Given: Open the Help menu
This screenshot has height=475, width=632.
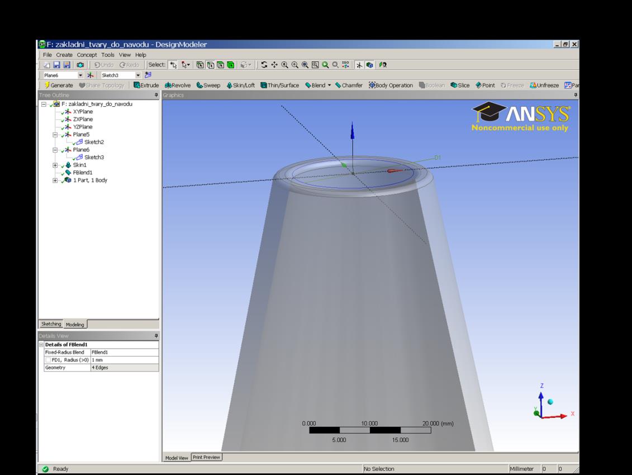Looking at the screenshot, I should pos(140,55).
